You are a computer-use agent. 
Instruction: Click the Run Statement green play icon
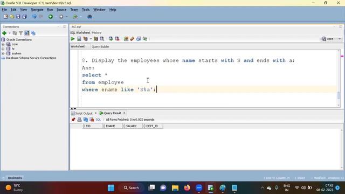click(x=72, y=39)
